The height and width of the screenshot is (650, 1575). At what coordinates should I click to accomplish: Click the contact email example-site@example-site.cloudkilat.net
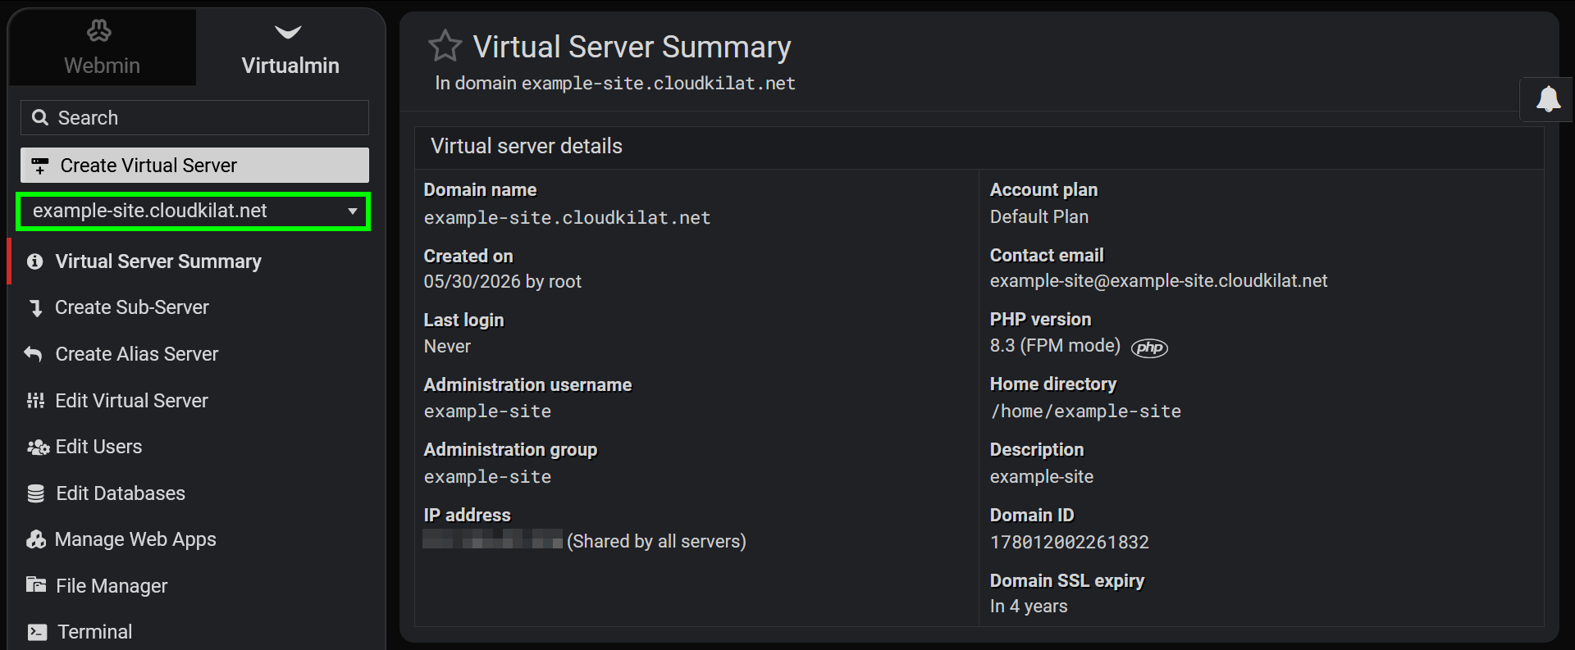coord(1158,281)
